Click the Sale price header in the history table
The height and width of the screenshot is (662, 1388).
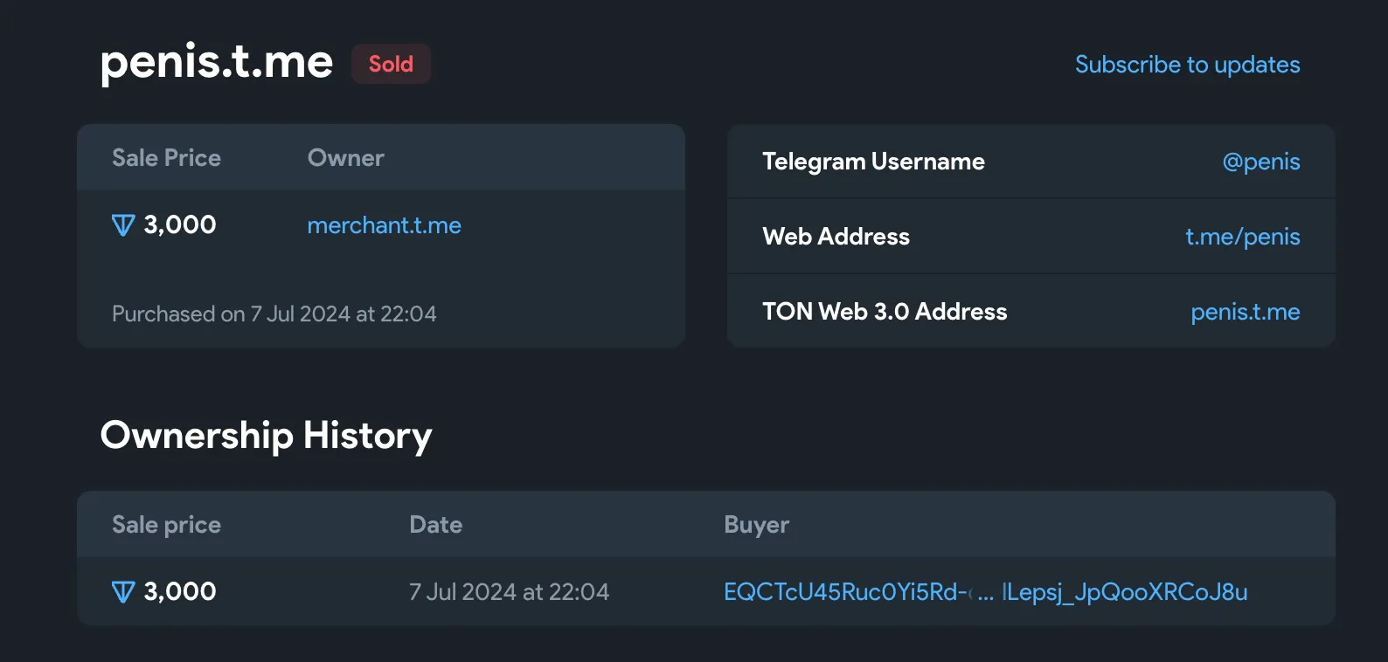pyautogui.click(x=166, y=525)
